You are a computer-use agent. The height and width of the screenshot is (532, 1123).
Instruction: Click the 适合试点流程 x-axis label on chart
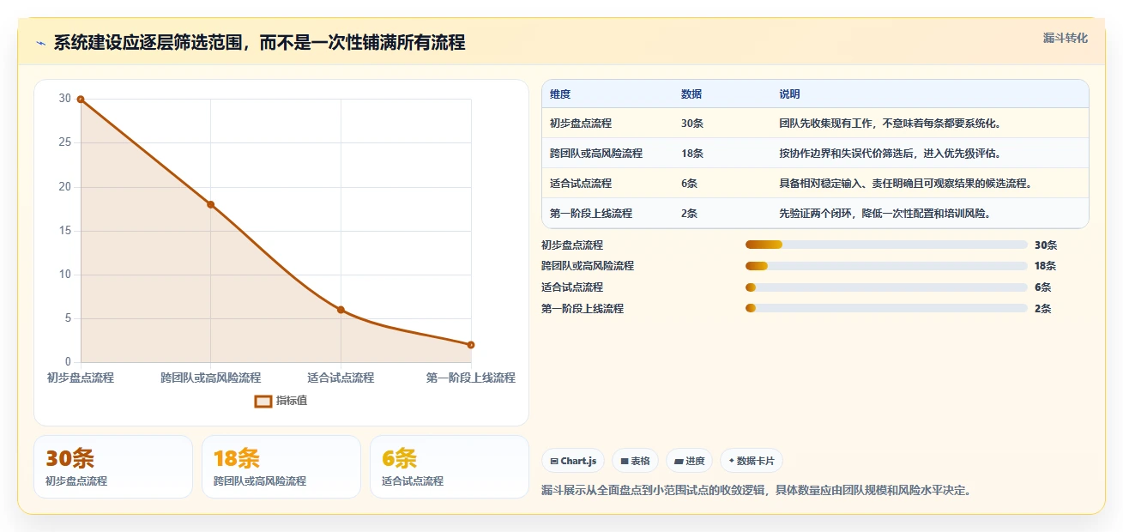pyautogui.click(x=341, y=378)
